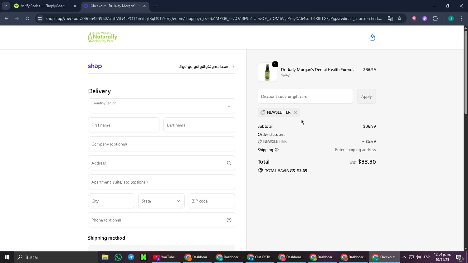View site information icon in address bar
The width and height of the screenshot is (468, 263).
pyautogui.click(x=40, y=18)
